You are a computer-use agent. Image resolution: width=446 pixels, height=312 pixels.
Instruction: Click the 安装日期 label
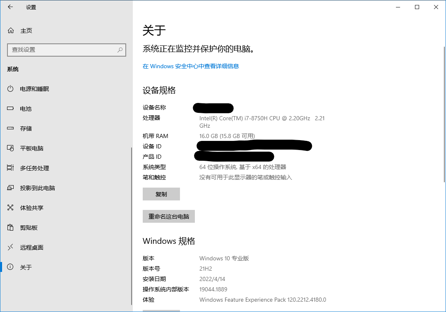pos(154,279)
